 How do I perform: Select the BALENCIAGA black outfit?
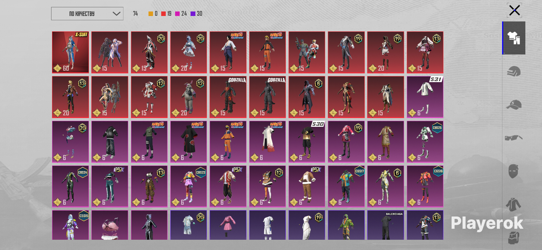pos(386,225)
